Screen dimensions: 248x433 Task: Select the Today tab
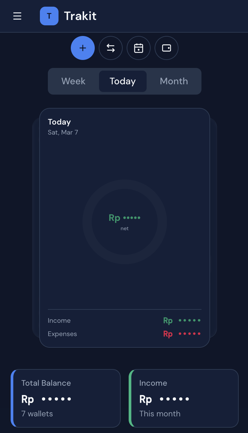123,81
